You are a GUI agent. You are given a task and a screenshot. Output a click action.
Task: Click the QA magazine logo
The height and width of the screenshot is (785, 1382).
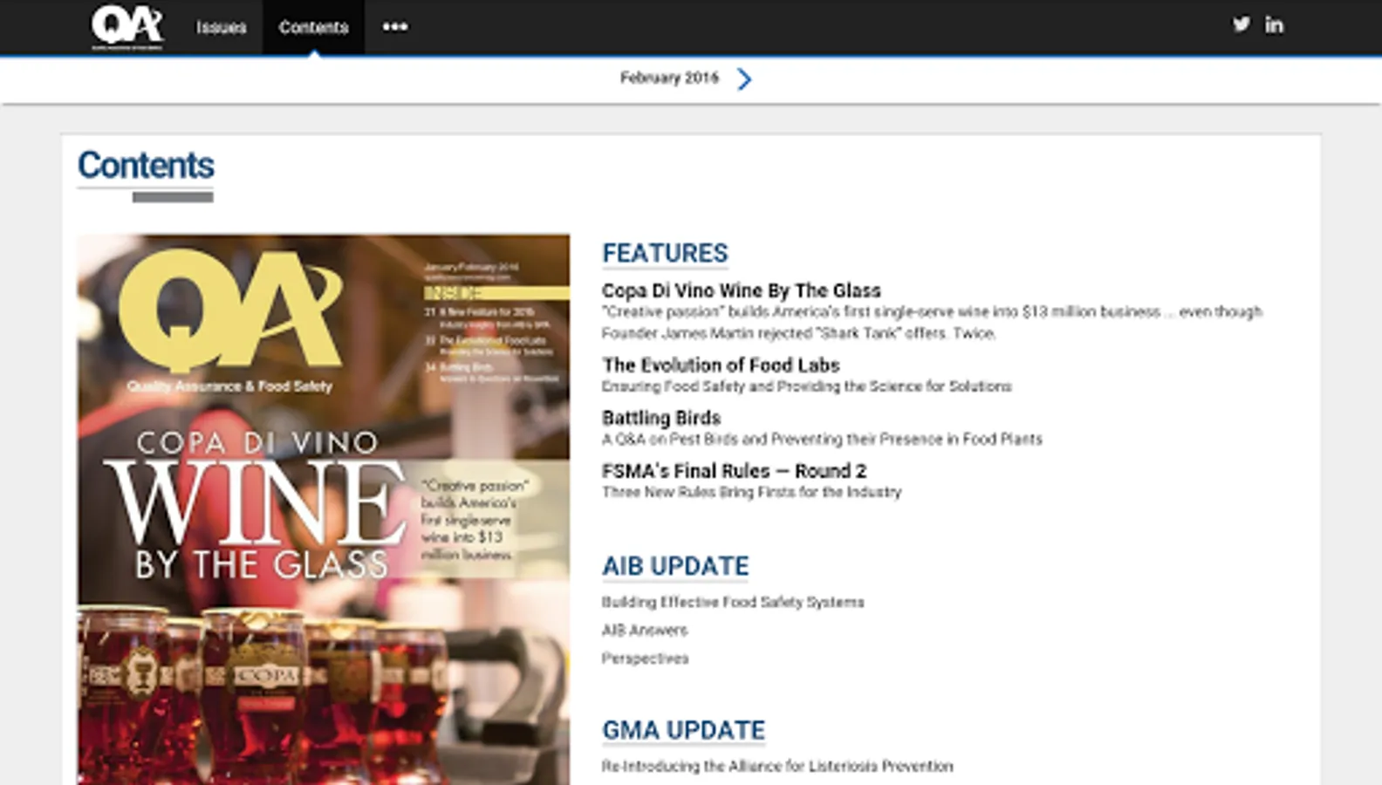pyautogui.click(x=127, y=26)
